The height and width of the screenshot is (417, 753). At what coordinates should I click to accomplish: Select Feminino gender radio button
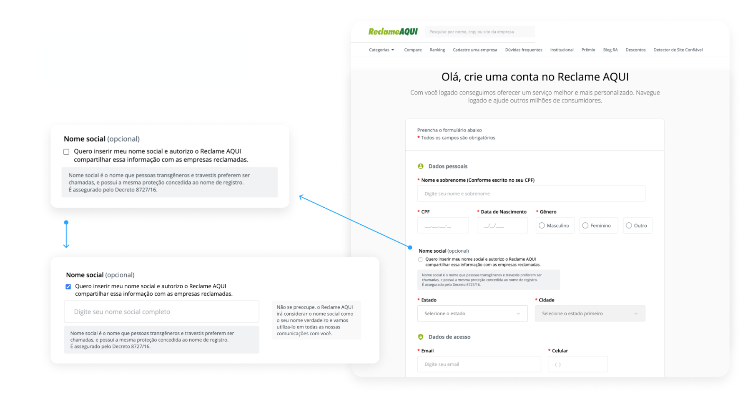585,226
